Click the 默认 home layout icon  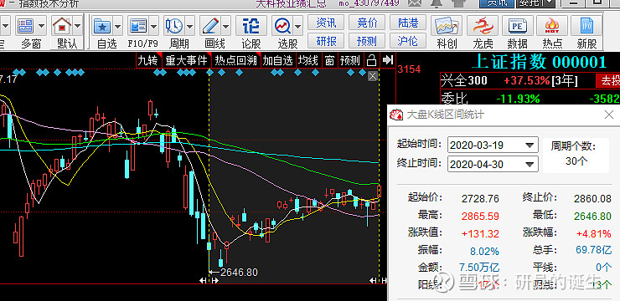coord(62,27)
